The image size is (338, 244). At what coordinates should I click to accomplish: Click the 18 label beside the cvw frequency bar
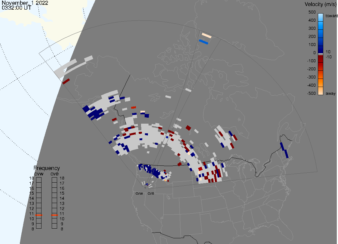pos(32,178)
